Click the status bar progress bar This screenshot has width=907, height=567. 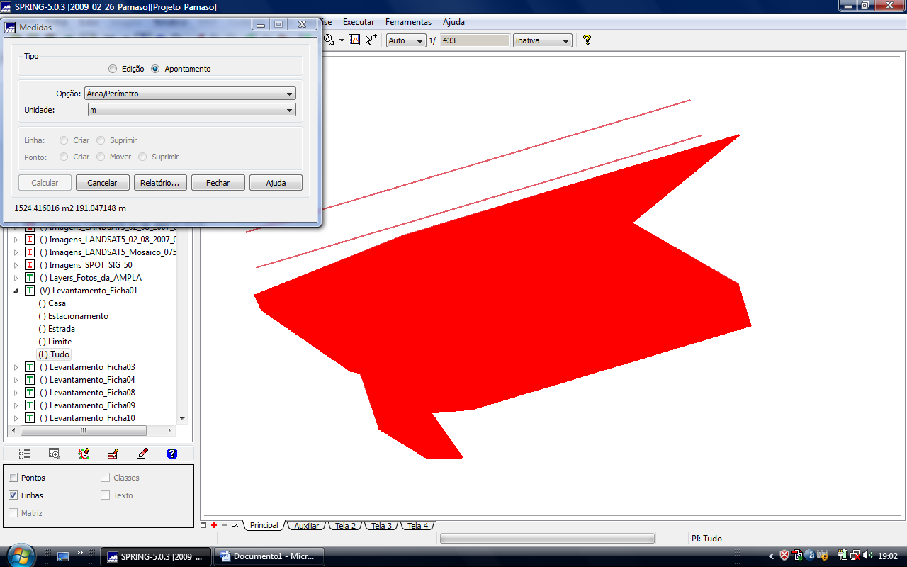coord(547,539)
